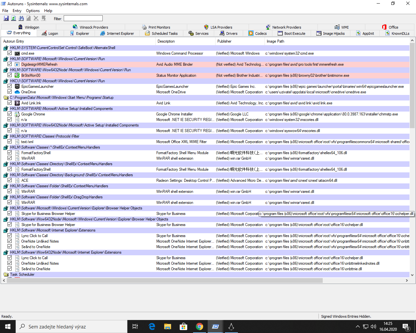
Task: Disable the EpicGamesLauncher startup entry
Action: tap(10, 87)
